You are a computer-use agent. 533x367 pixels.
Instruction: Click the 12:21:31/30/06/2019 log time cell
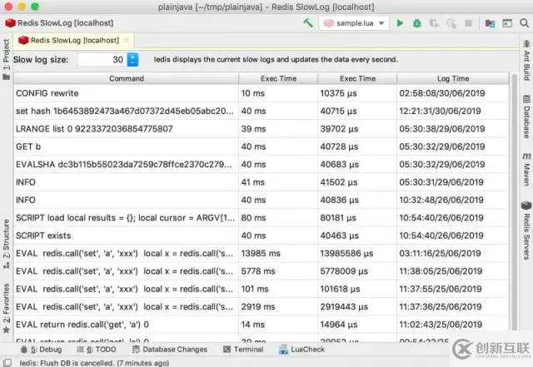pyautogui.click(x=453, y=112)
